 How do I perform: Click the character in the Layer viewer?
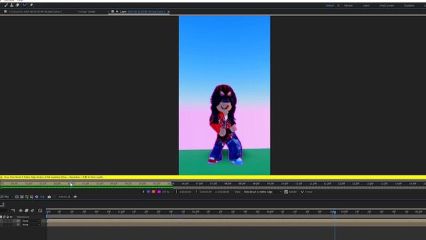225,125
